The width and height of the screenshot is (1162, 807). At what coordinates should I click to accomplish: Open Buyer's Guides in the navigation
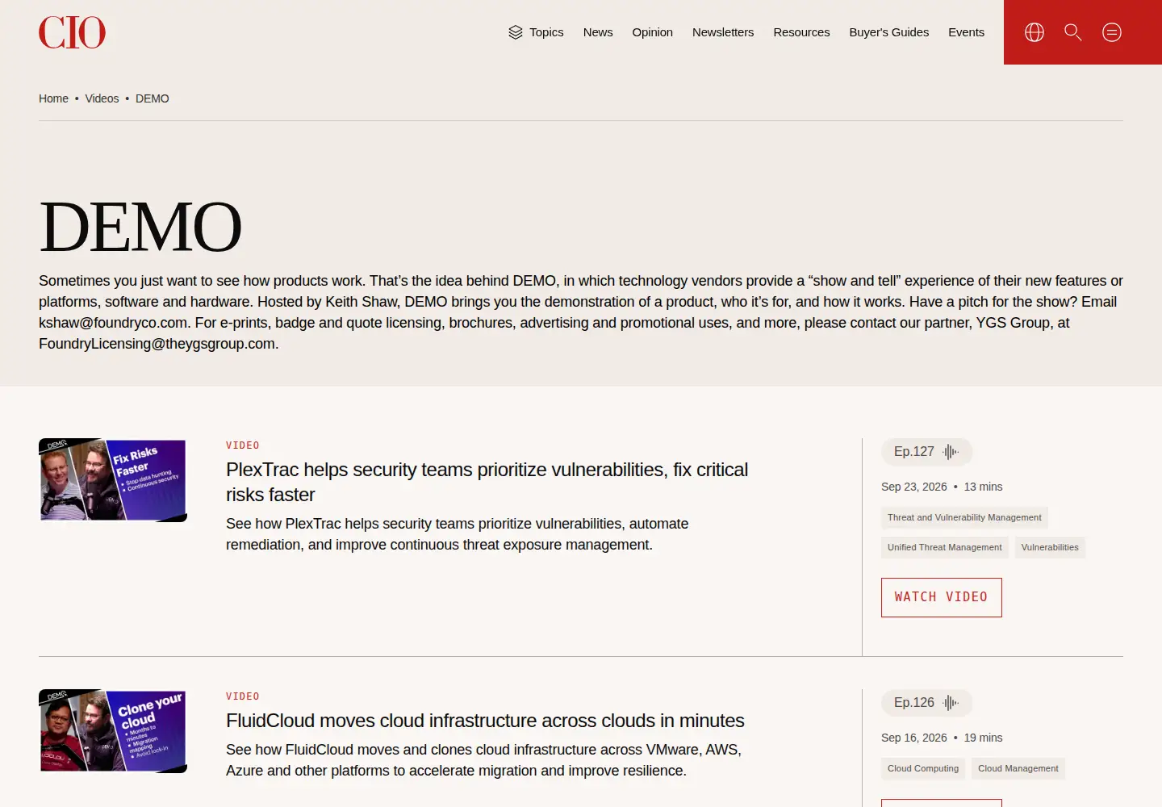(889, 32)
